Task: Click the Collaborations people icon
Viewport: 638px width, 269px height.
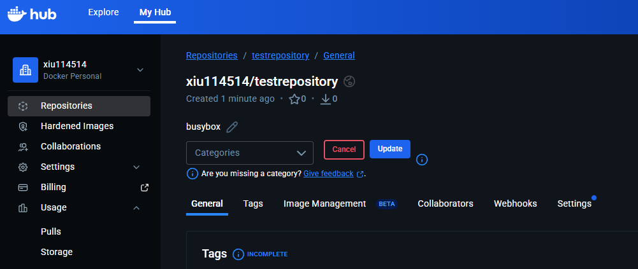Action: pos(23,147)
